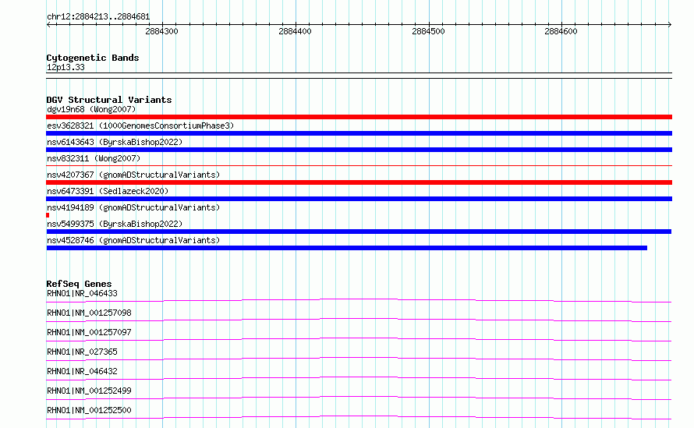This screenshot has width=694, height=428.
Task: Click magenta intron line under NM_001257097
Action: pyautogui.click(x=359, y=339)
